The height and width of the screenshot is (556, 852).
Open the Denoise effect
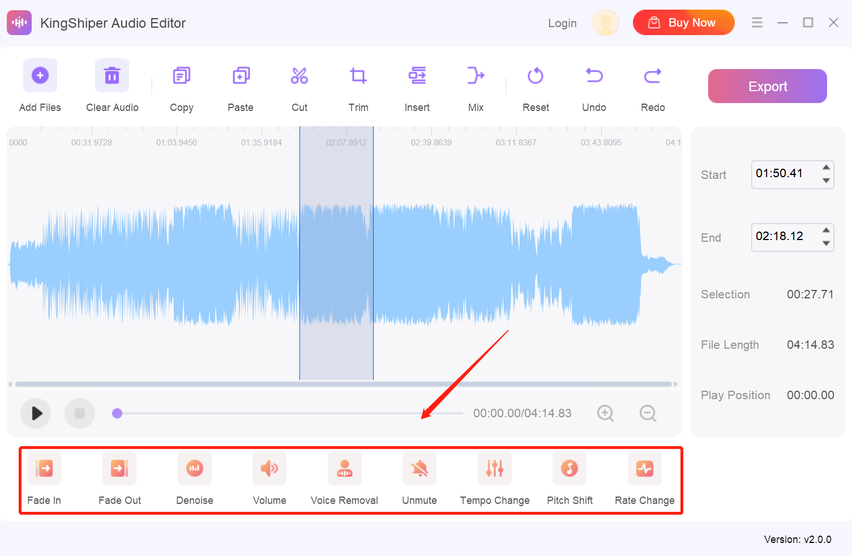195,468
